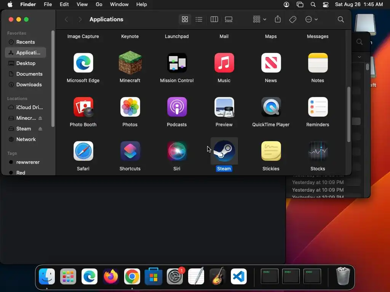
Task: Open iCloud Drive in the sidebar
Action: click(x=26, y=108)
